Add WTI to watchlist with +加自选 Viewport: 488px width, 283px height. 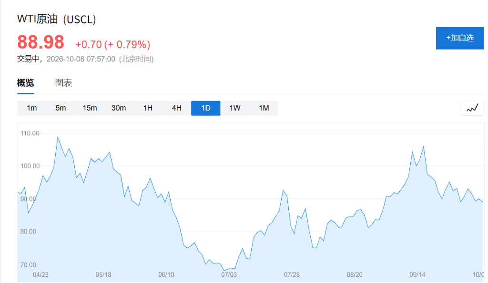[x=460, y=38]
